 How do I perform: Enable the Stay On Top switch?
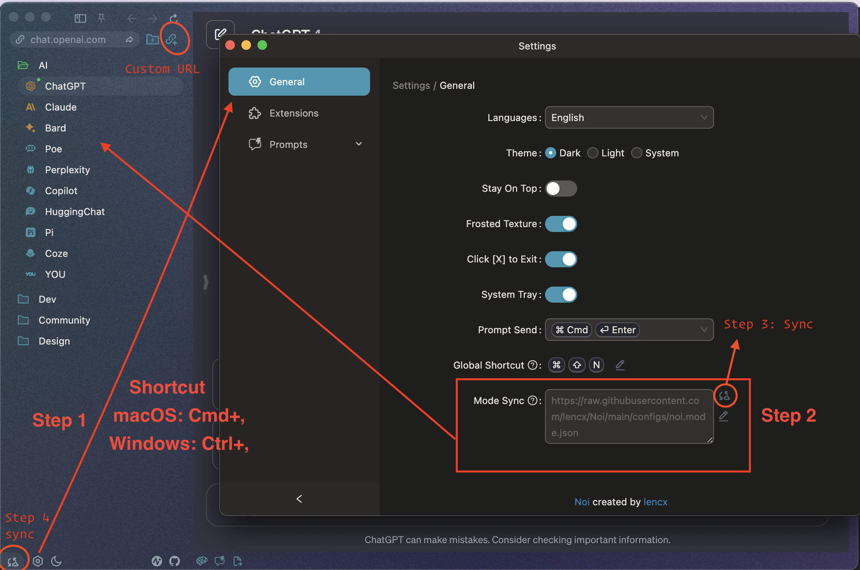pyautogui.click(x=561, y=189)
